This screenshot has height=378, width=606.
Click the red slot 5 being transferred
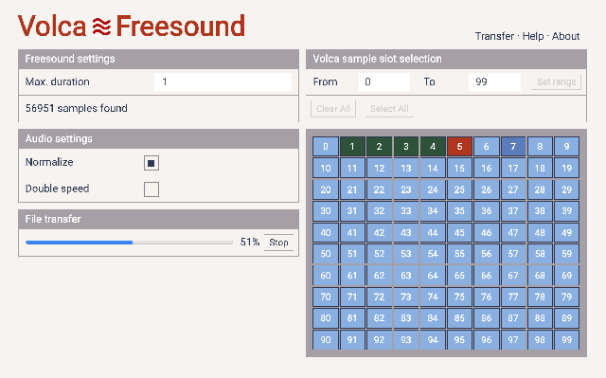[459, 147]
